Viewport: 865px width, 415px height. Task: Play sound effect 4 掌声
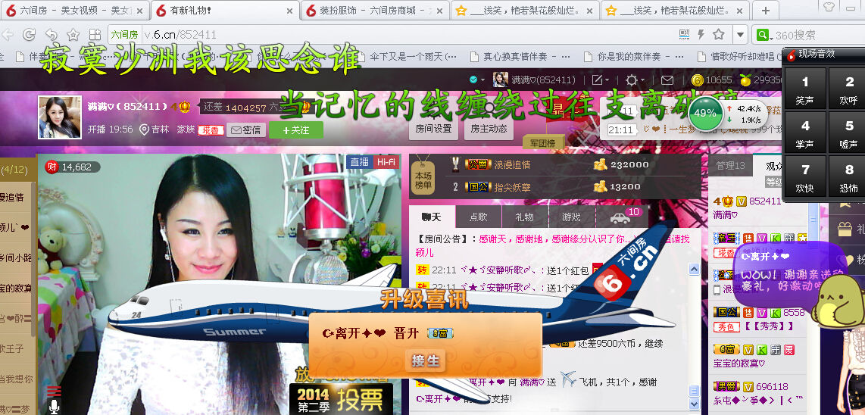804,133
